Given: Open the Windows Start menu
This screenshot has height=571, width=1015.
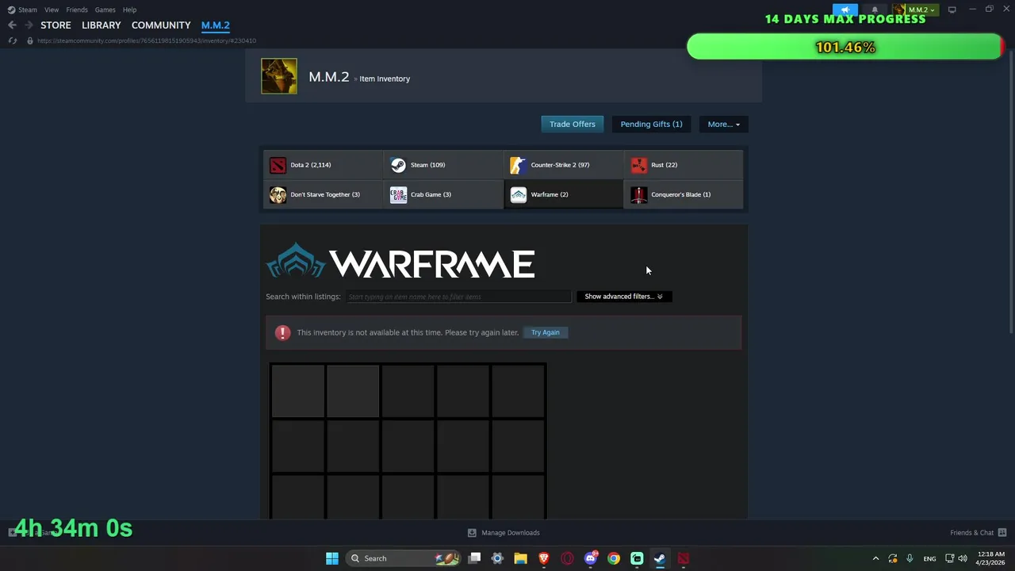Looking at the screenshot, I should [332, 558].
